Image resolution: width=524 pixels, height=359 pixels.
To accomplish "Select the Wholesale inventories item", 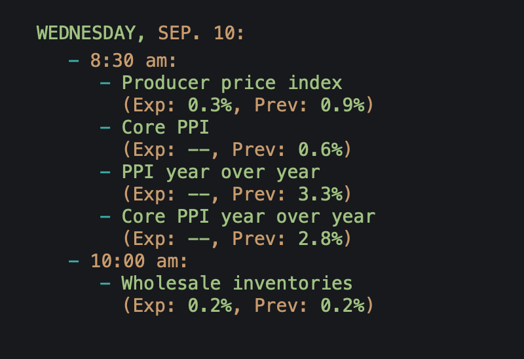I will 237,284.
